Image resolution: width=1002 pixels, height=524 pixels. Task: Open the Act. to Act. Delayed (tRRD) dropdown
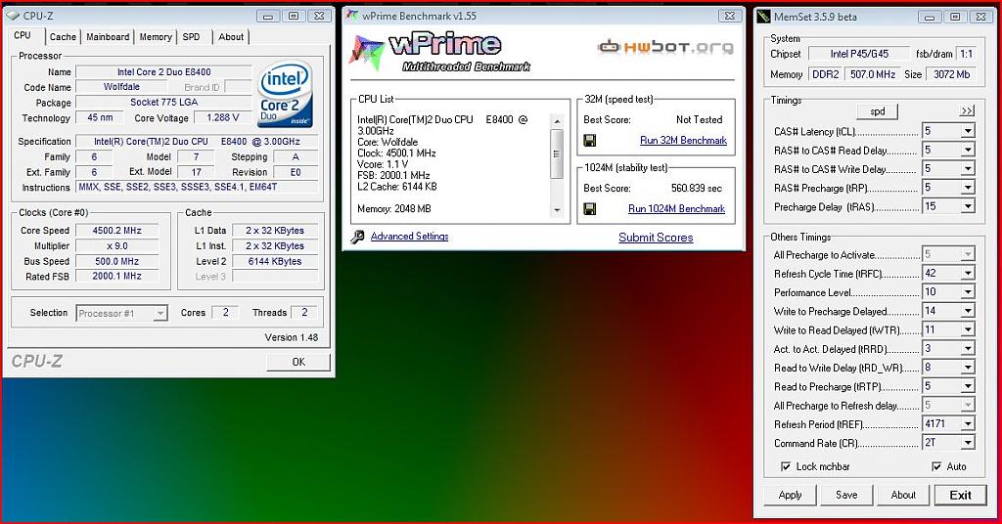(x=968, y=349)
